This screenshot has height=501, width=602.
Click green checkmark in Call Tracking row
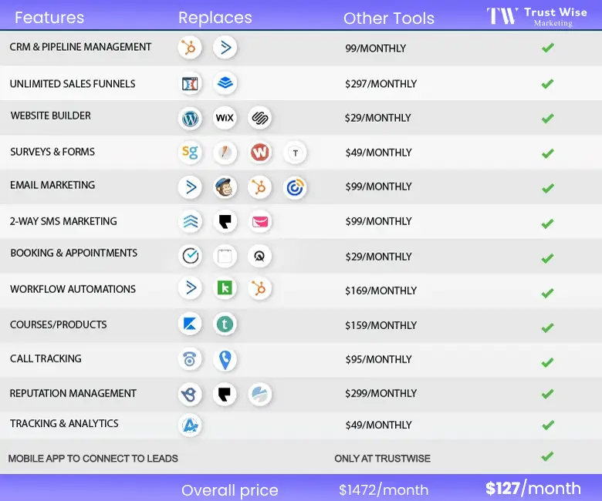547,361
